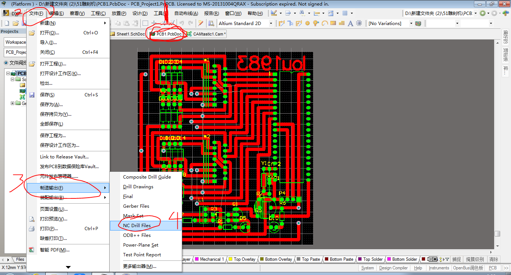Select the place component icon
The image size is (511, 275).
point(359,23)
